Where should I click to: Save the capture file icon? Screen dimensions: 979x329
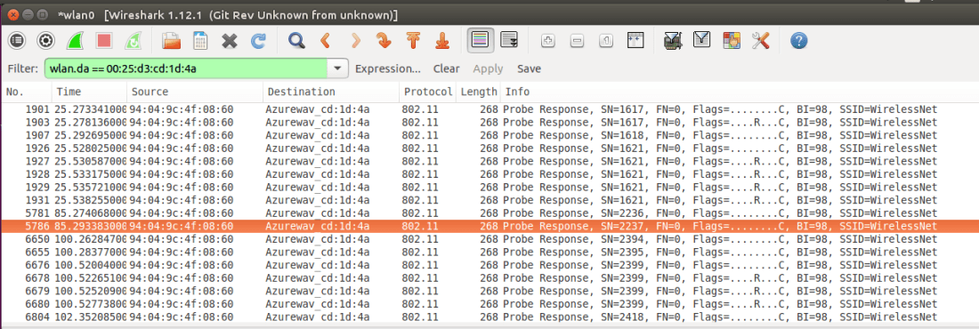(x=199, y=41)
